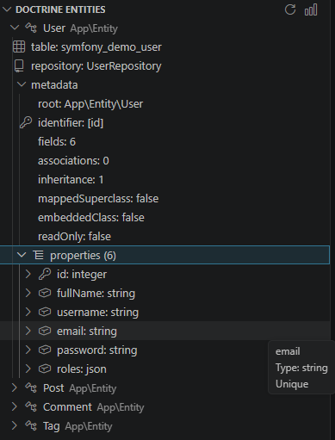335x440 pixels.
Task: Click 'Unique' in the email tooltip
Action: pos(292,384)
